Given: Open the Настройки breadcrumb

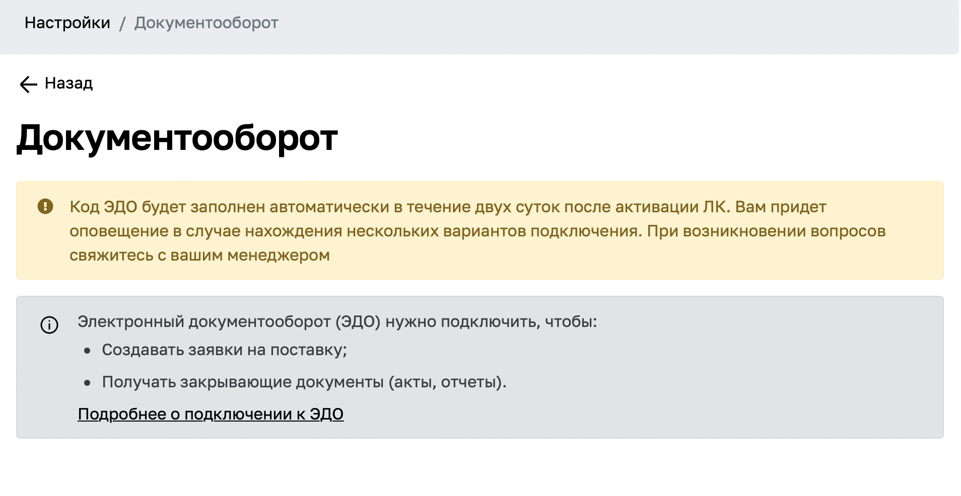Looking at the screenshot, I should coord(67,23).
